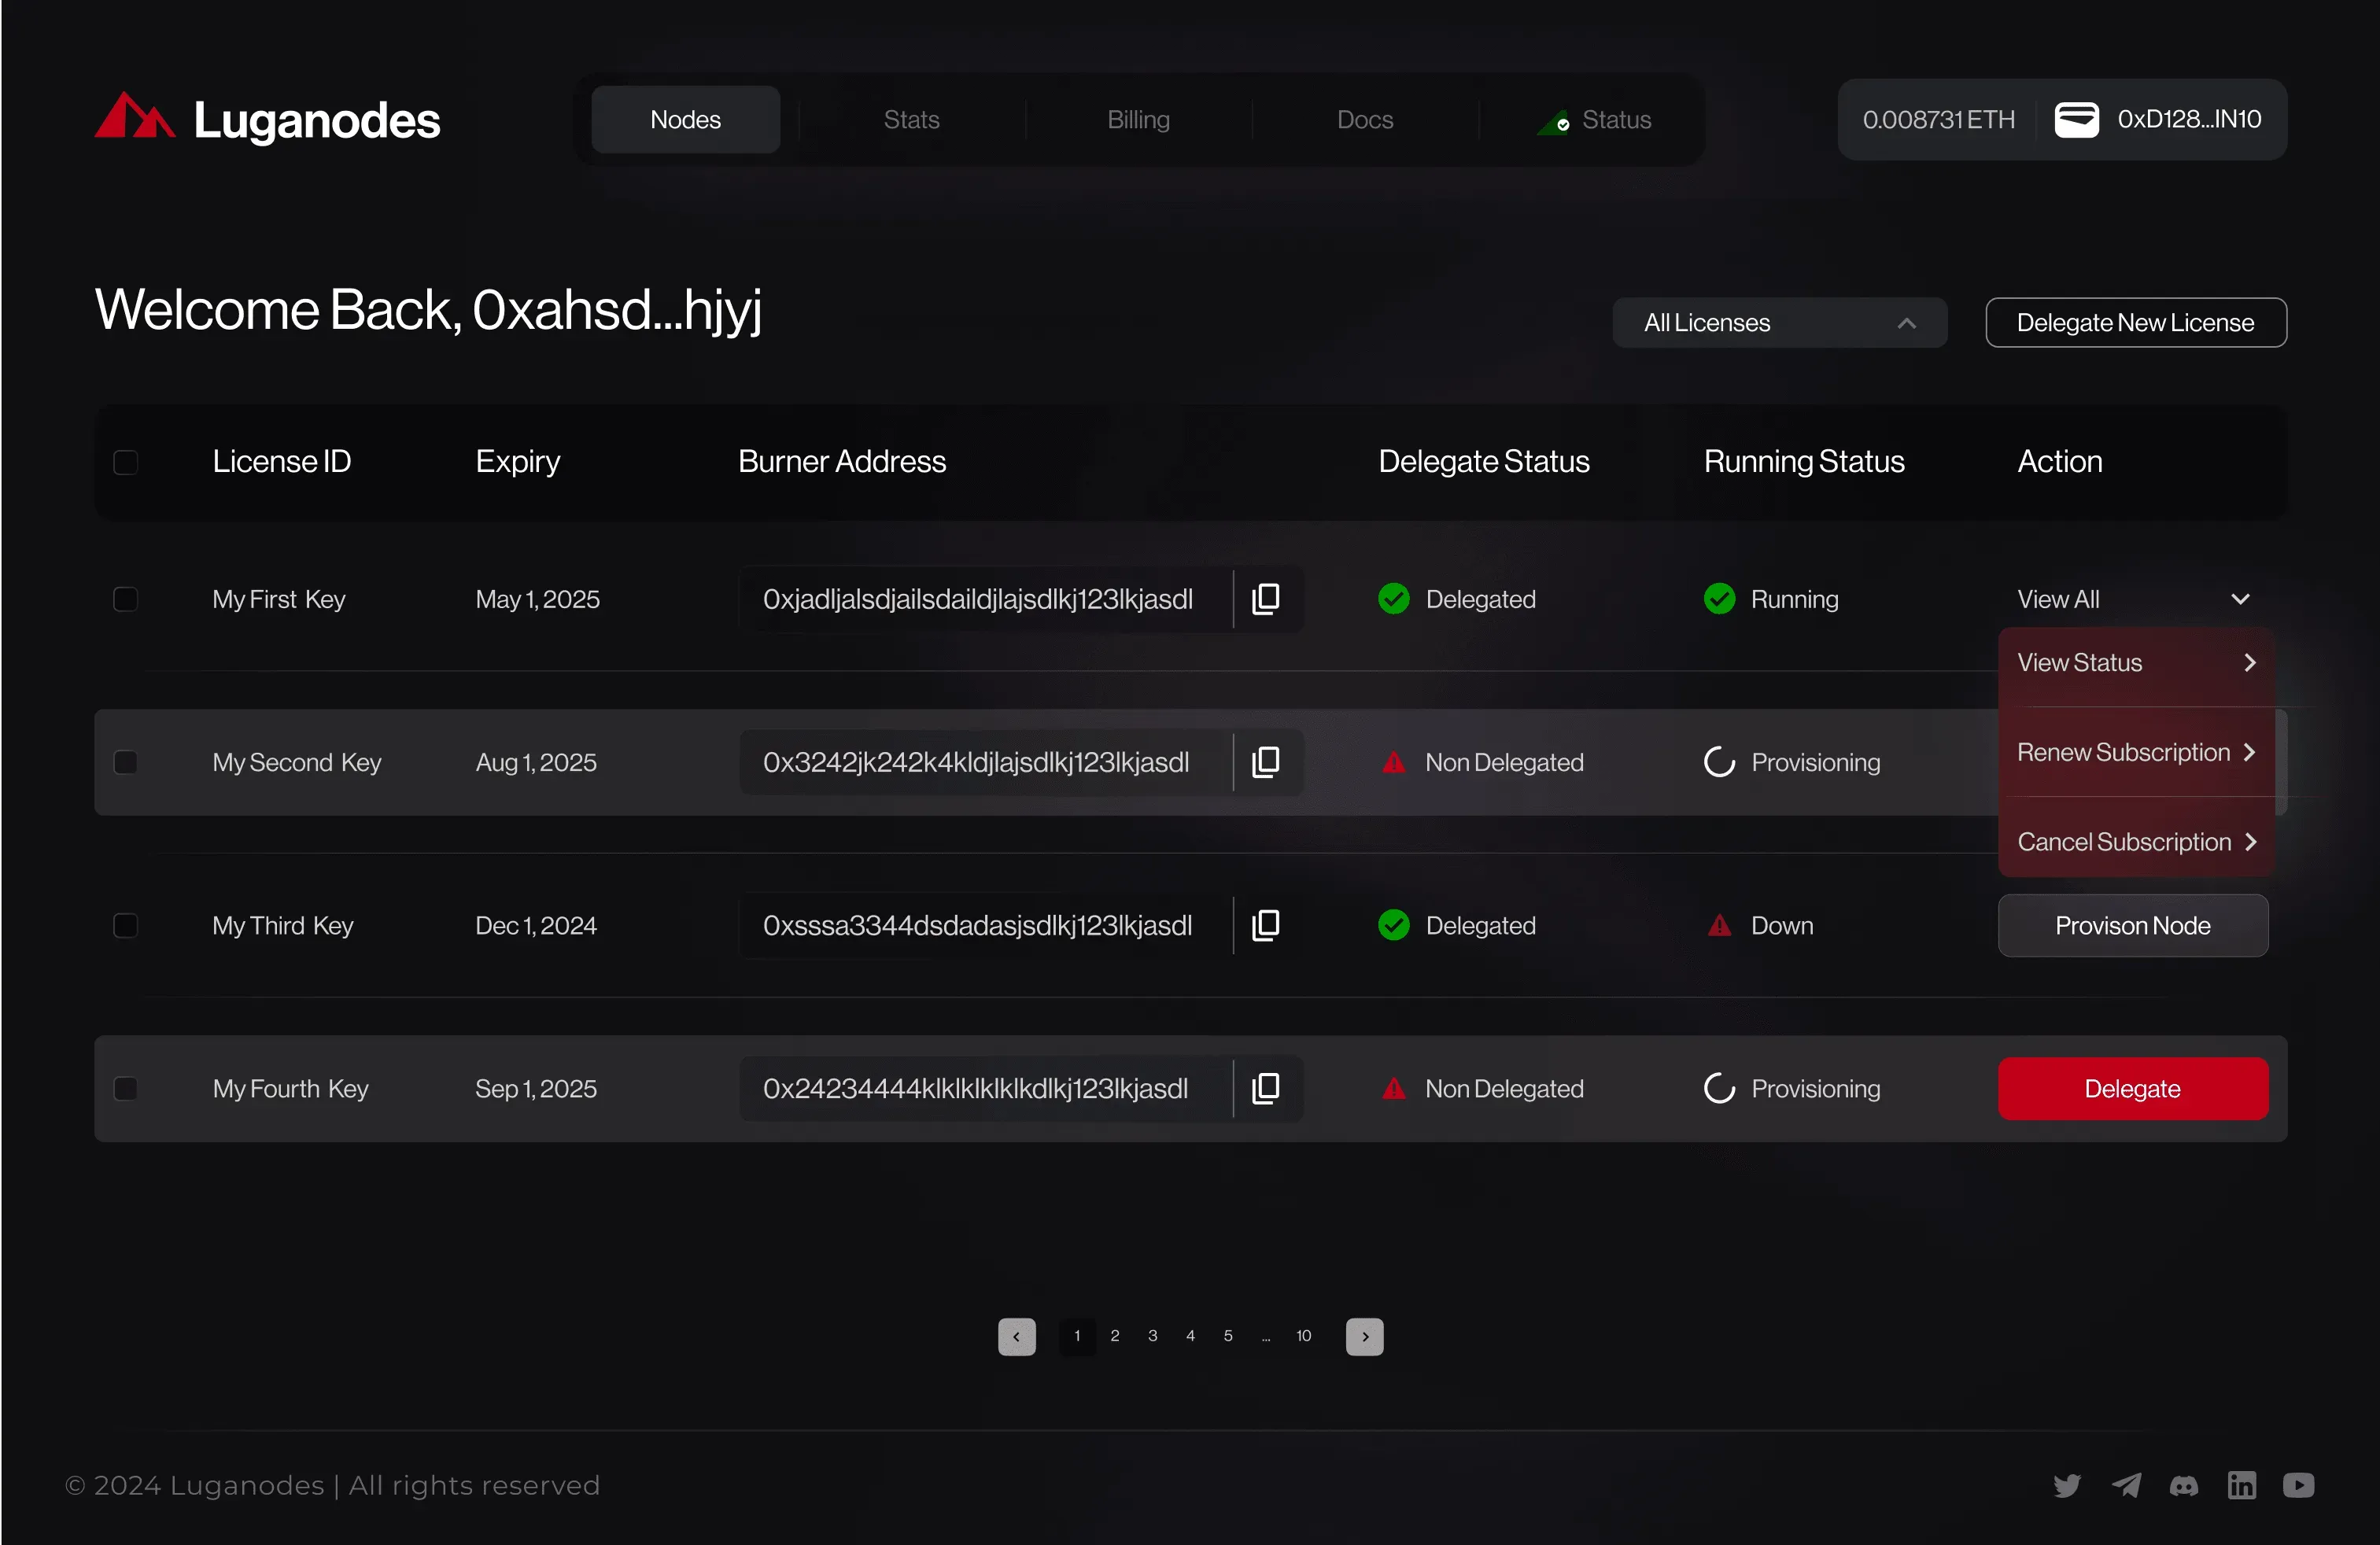Go to previous page arrow
The height and width of the screenshot is (1545, 2380).
[1017, 1336]
